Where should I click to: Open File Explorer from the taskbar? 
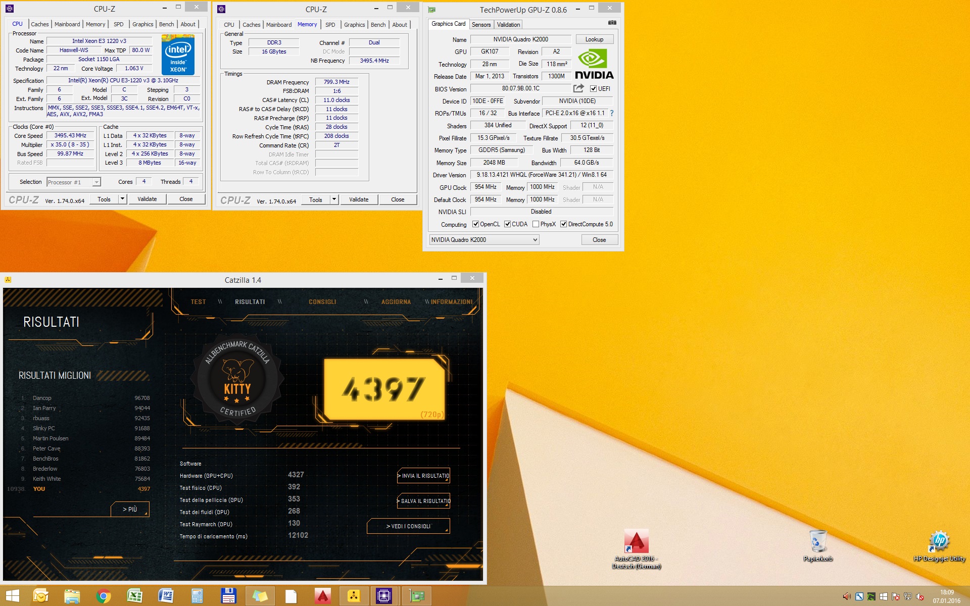[x=72, y=596]
